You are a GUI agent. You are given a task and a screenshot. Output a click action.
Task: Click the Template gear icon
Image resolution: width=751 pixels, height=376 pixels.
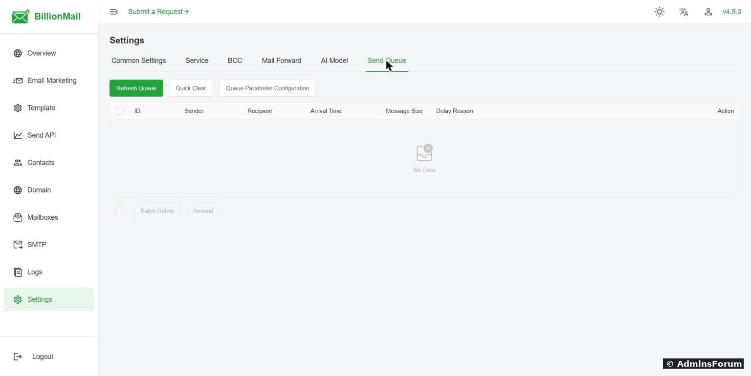18,108
